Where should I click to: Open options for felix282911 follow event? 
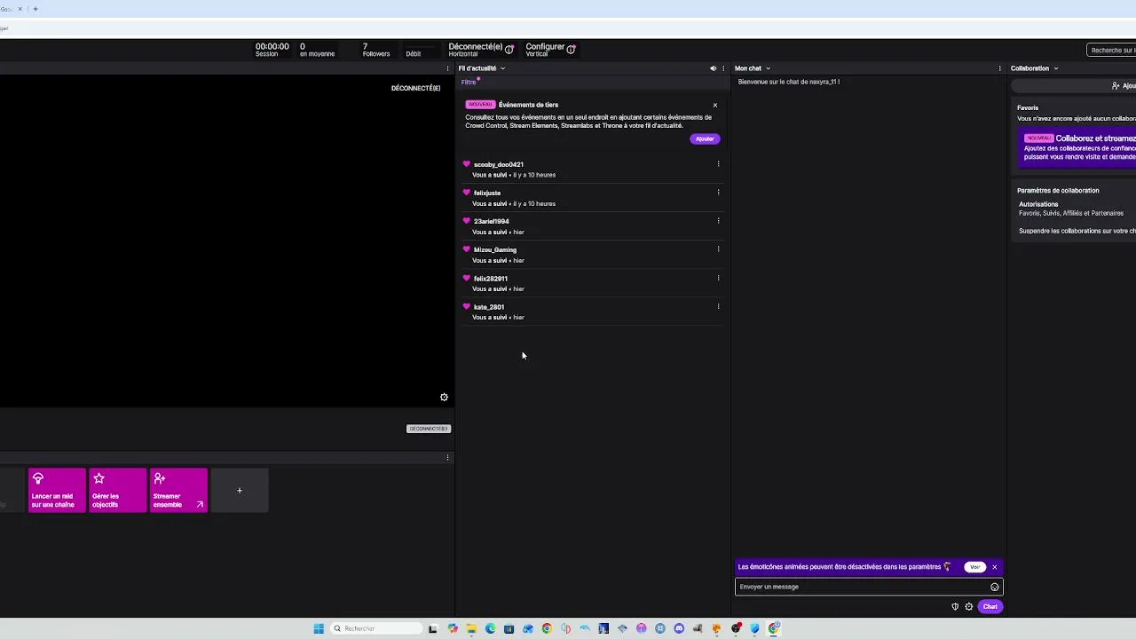point(718,278)
